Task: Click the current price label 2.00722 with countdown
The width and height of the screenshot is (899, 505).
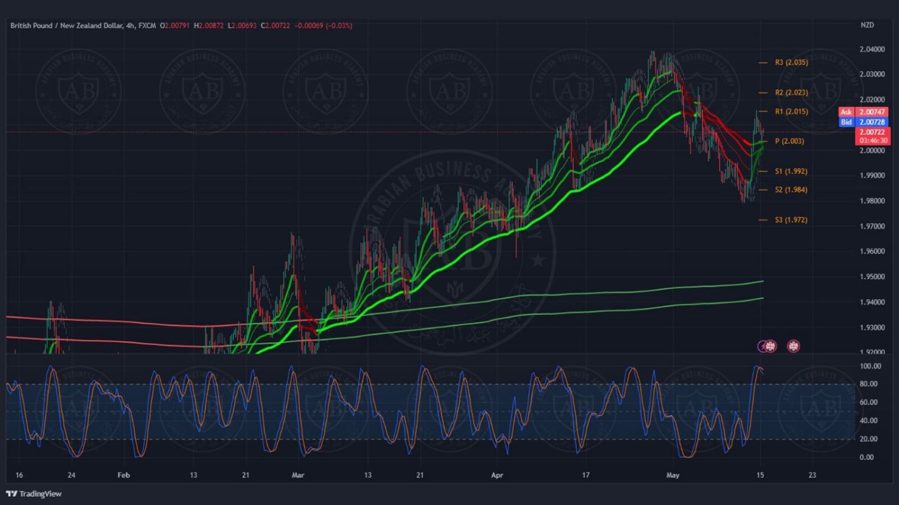Action: [x=872, y=136]
